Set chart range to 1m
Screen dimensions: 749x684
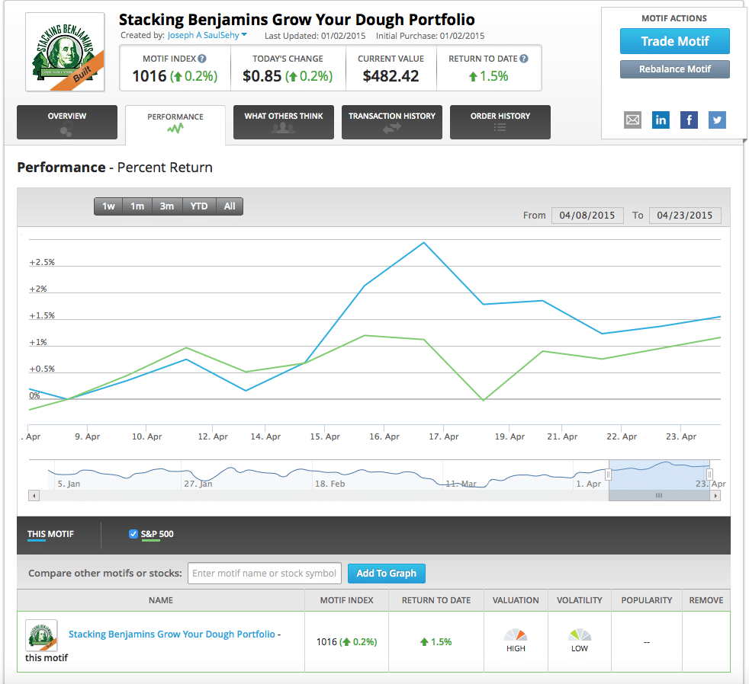pos(137,206)
